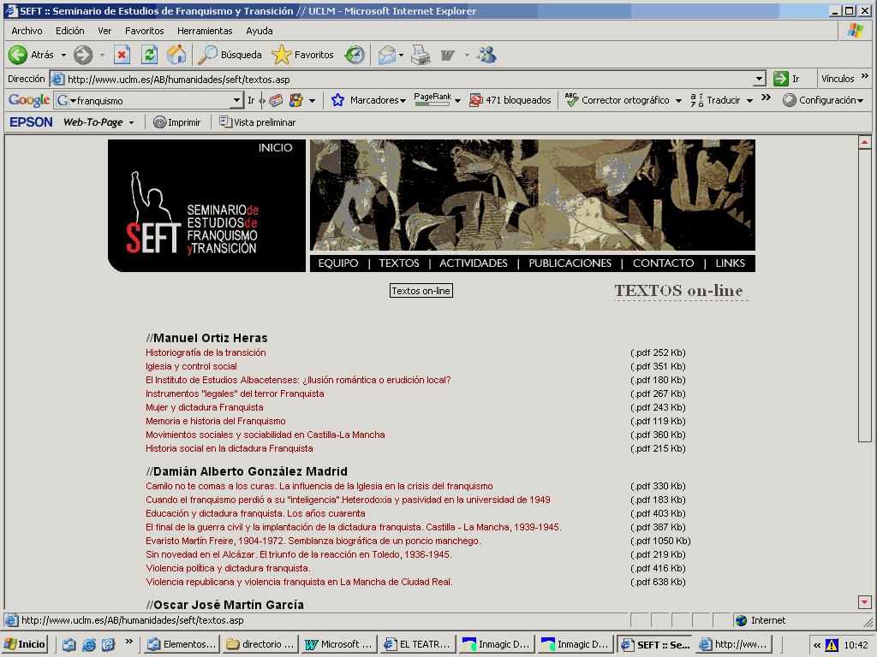Expand Google search box history dropdown
This screenshot has width=877, height=657.
[237, 101]
